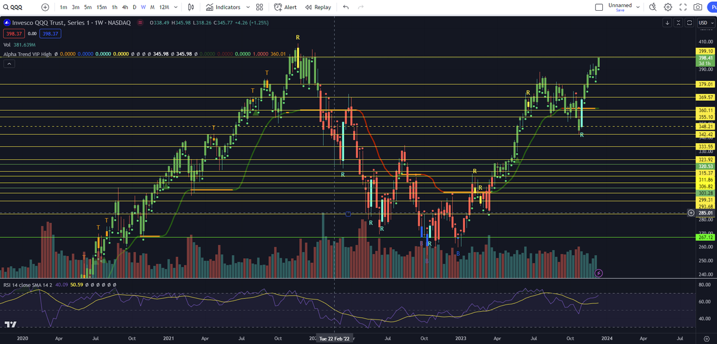Select the weekly W timeframe
This screenshot has height=344, width=717.
tap(143, 7)
